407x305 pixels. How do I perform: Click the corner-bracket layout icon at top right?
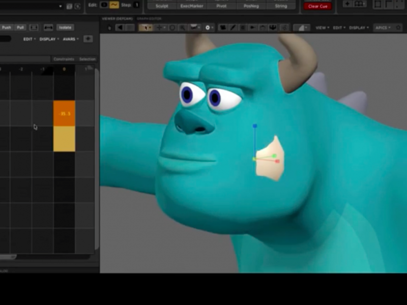388,4
